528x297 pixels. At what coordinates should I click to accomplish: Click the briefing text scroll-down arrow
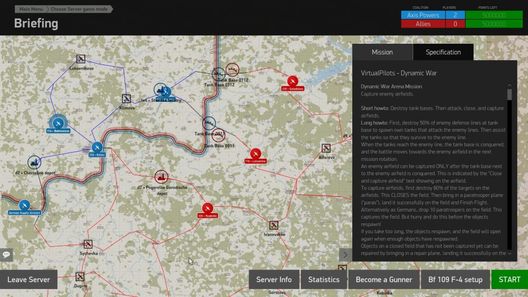coord(510,253)
